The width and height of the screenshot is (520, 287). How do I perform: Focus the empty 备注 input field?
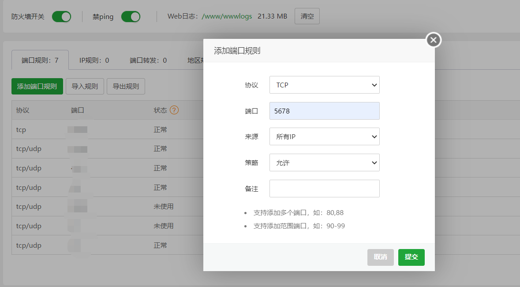[x=324, y=189]
